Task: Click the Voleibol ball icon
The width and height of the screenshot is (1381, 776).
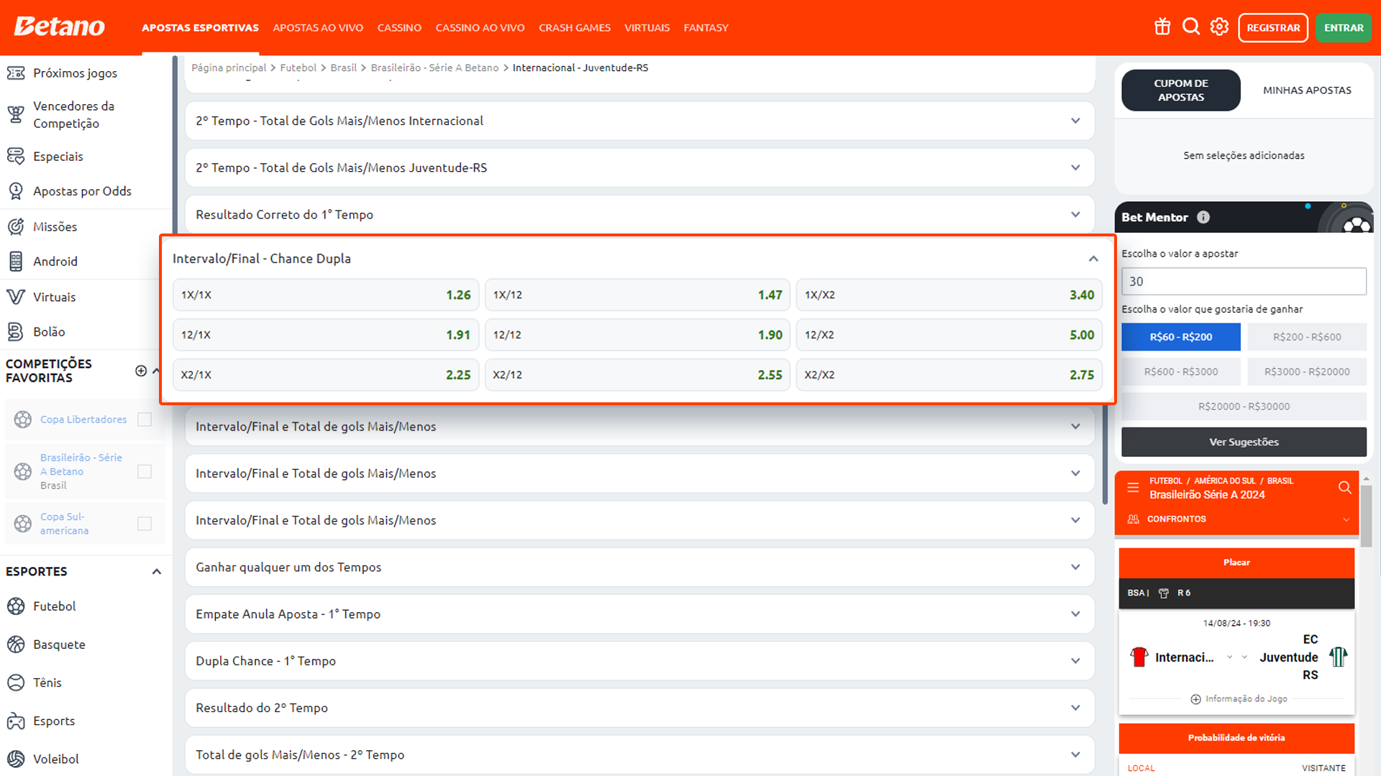Action: pyautogui.click(x=16, y=759)
